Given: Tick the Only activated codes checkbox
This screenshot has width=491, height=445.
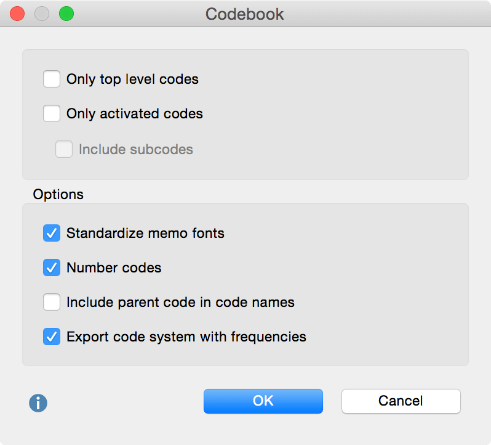Looking at the screenshot, I should [52, 113].
